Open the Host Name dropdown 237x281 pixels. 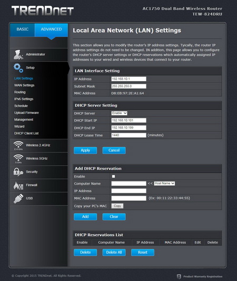(x=164, y=183)
